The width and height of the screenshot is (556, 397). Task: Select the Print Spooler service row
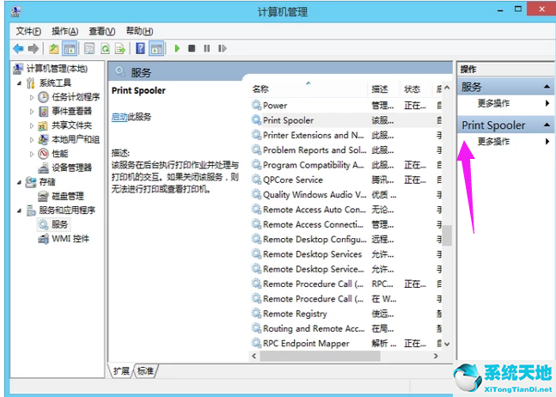tap(345, 120)
